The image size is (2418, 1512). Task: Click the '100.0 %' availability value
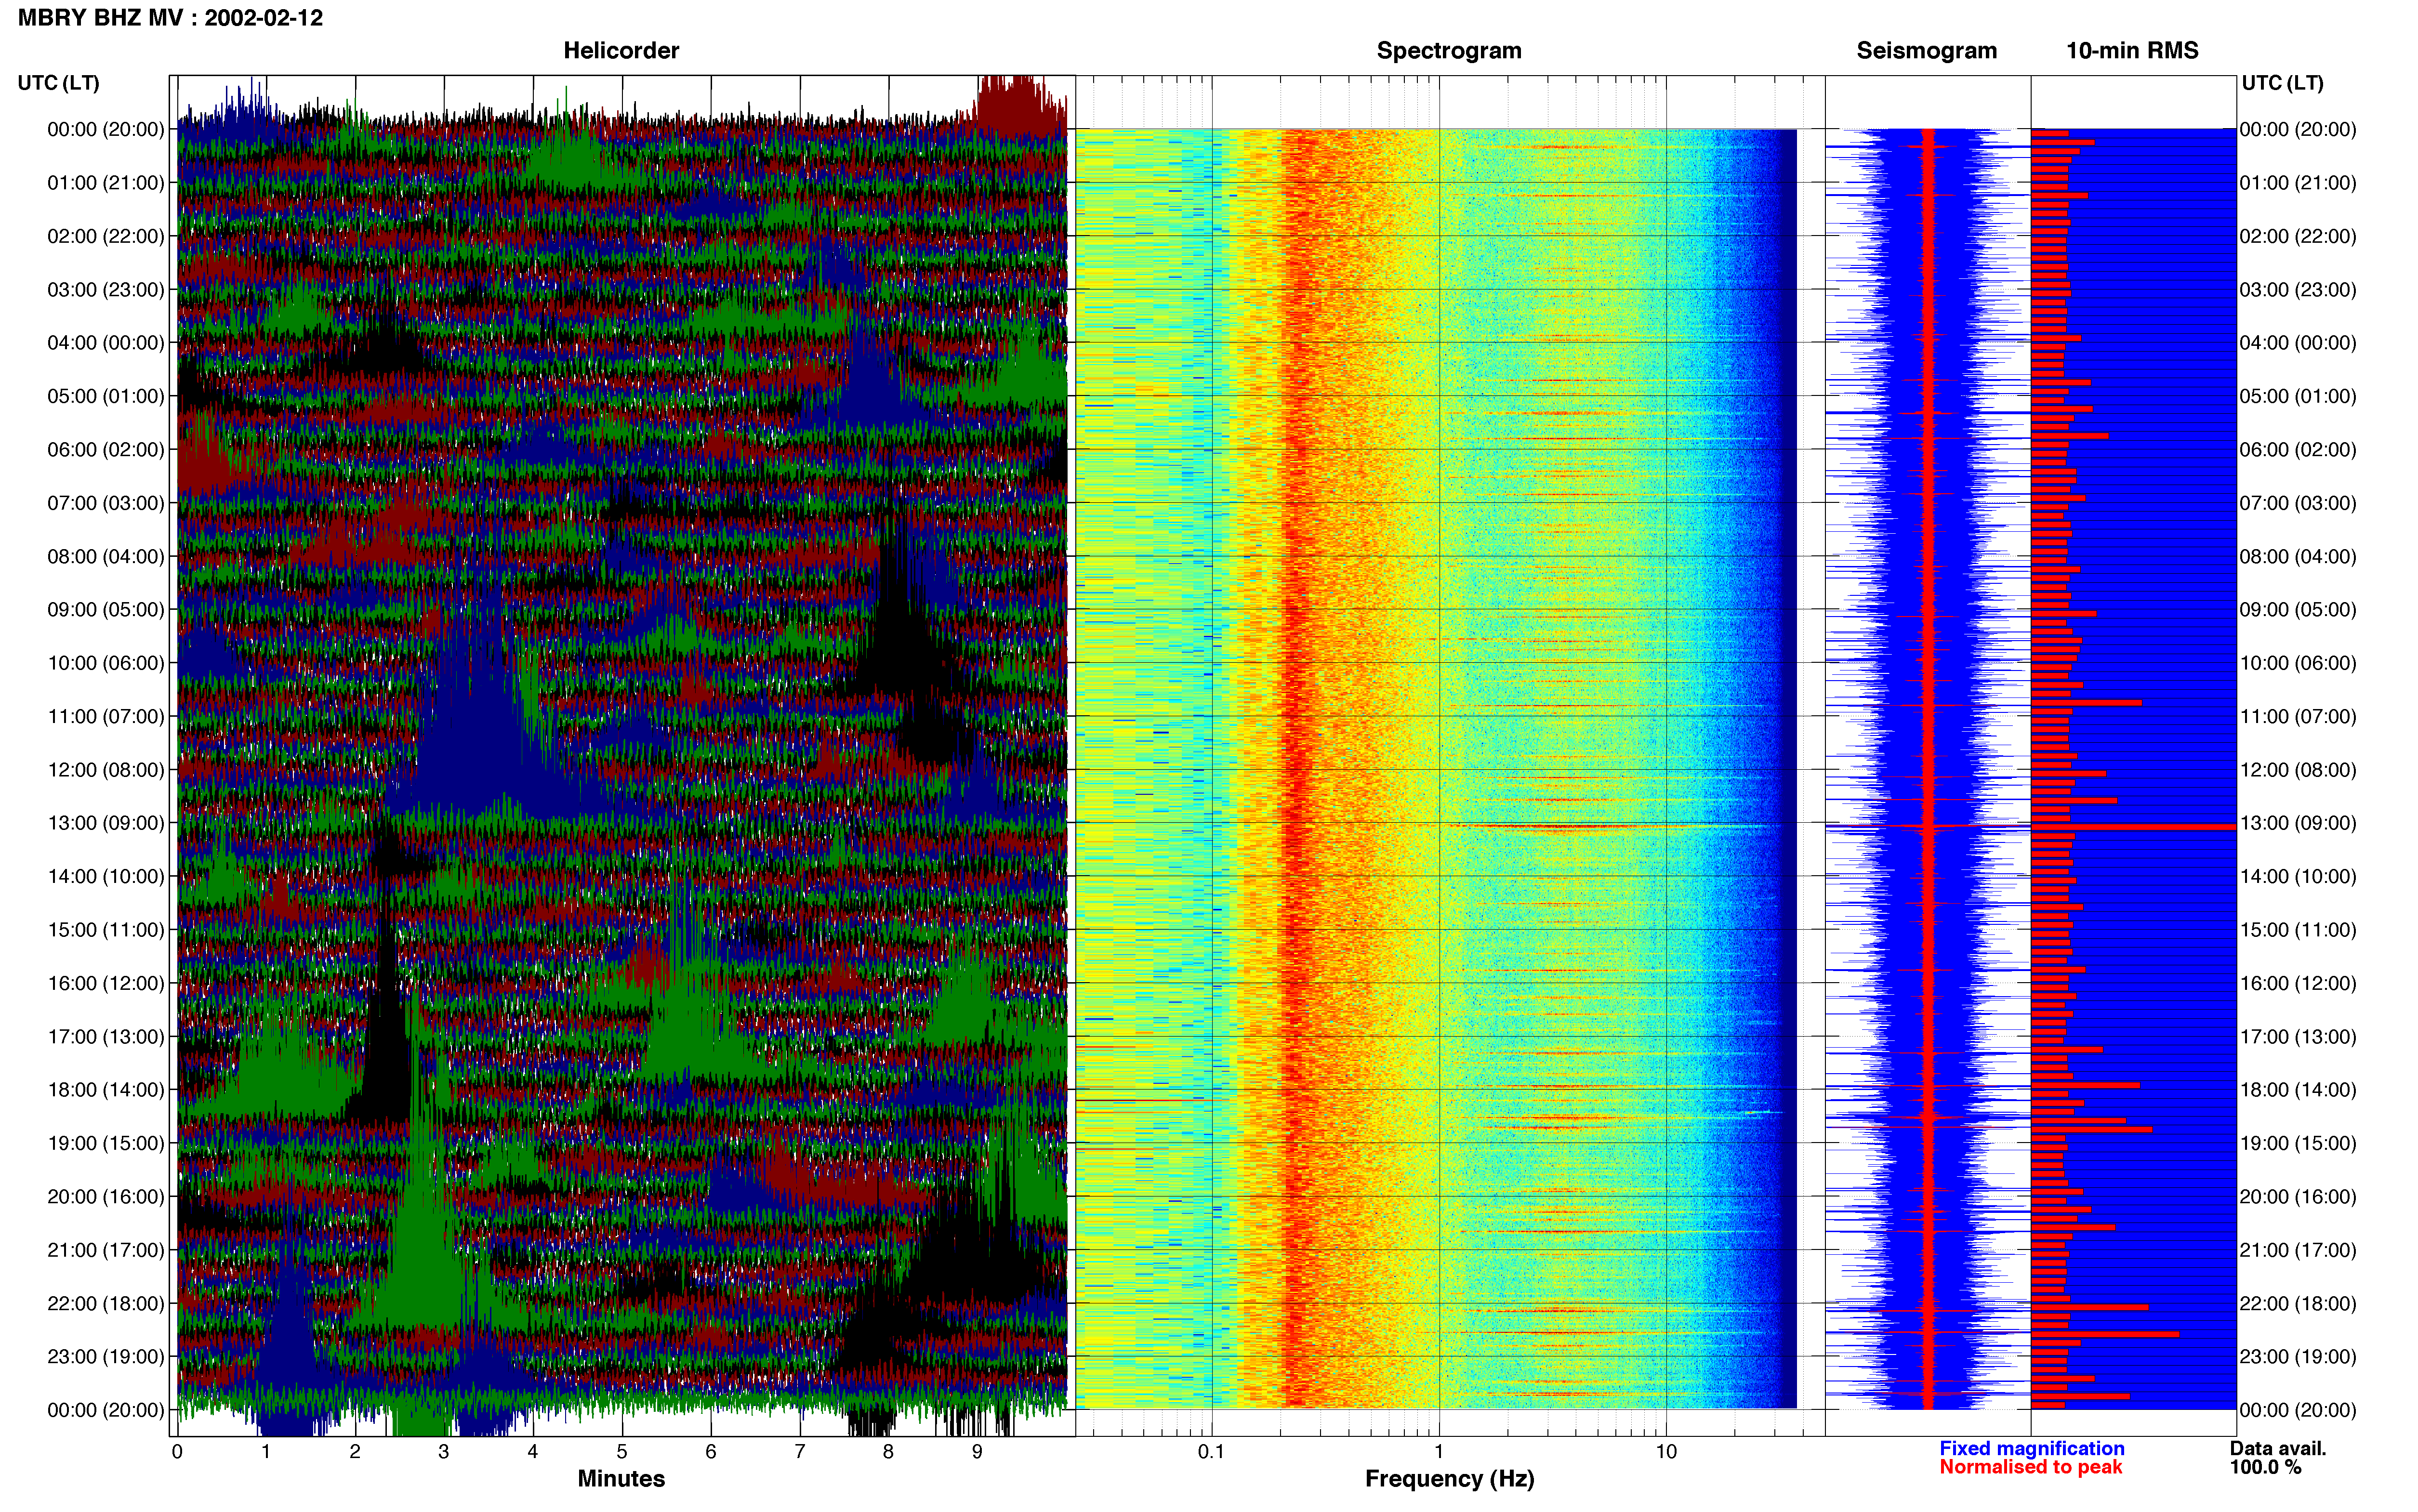click(x=2265, y=1467)
